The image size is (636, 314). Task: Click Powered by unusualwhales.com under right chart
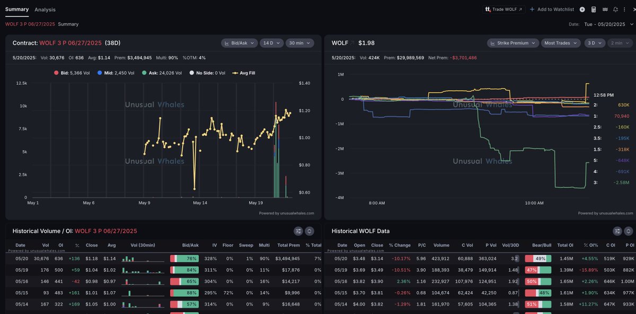pos(605,213)
